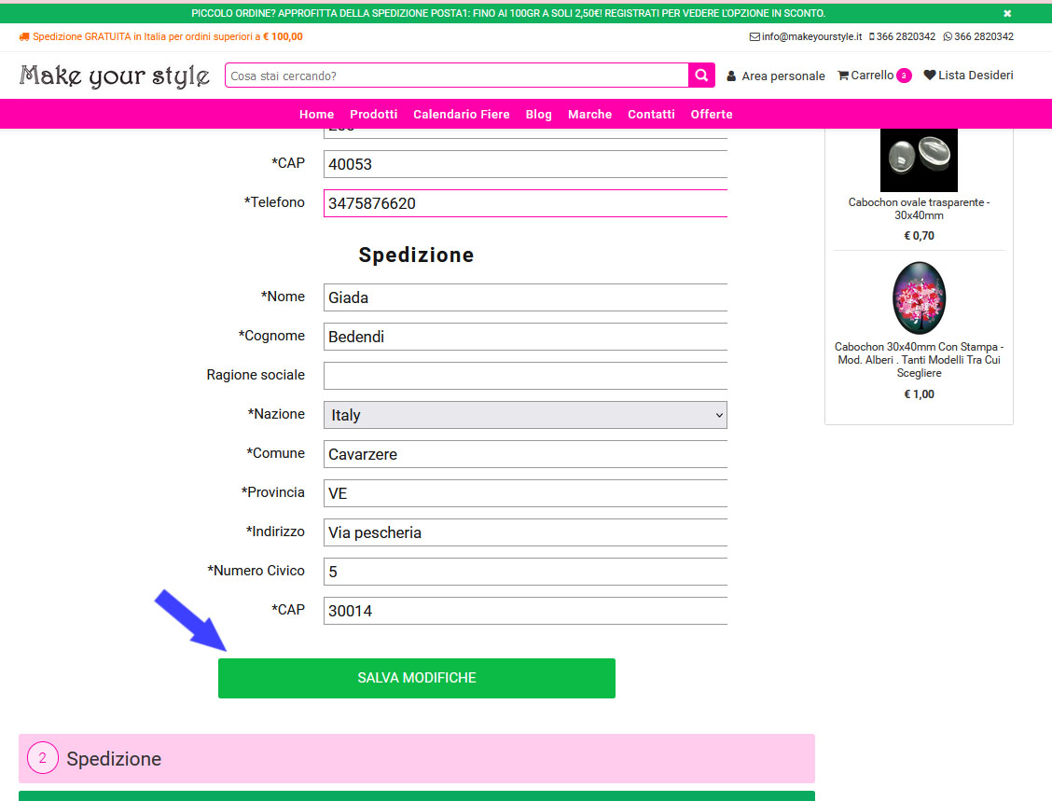Close the green promo banner

[x=1007, y=13]
